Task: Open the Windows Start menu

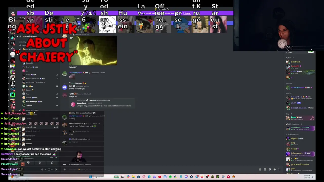Action: 90,177
